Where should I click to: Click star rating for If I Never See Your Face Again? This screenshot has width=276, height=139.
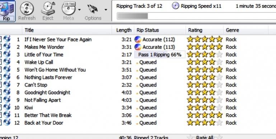tap(205, 39)
